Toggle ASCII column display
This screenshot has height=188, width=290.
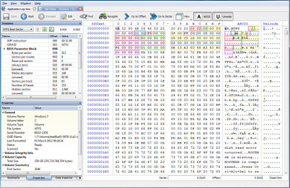click(203, 16)
